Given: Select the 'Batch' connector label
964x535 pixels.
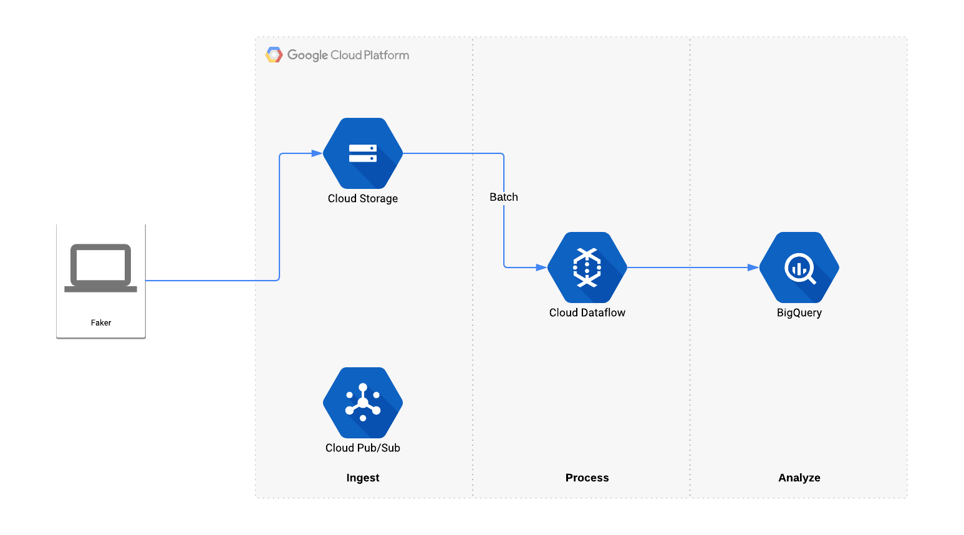Looking at the screenshot, I should pyautogui.click(x=504, y=197).
